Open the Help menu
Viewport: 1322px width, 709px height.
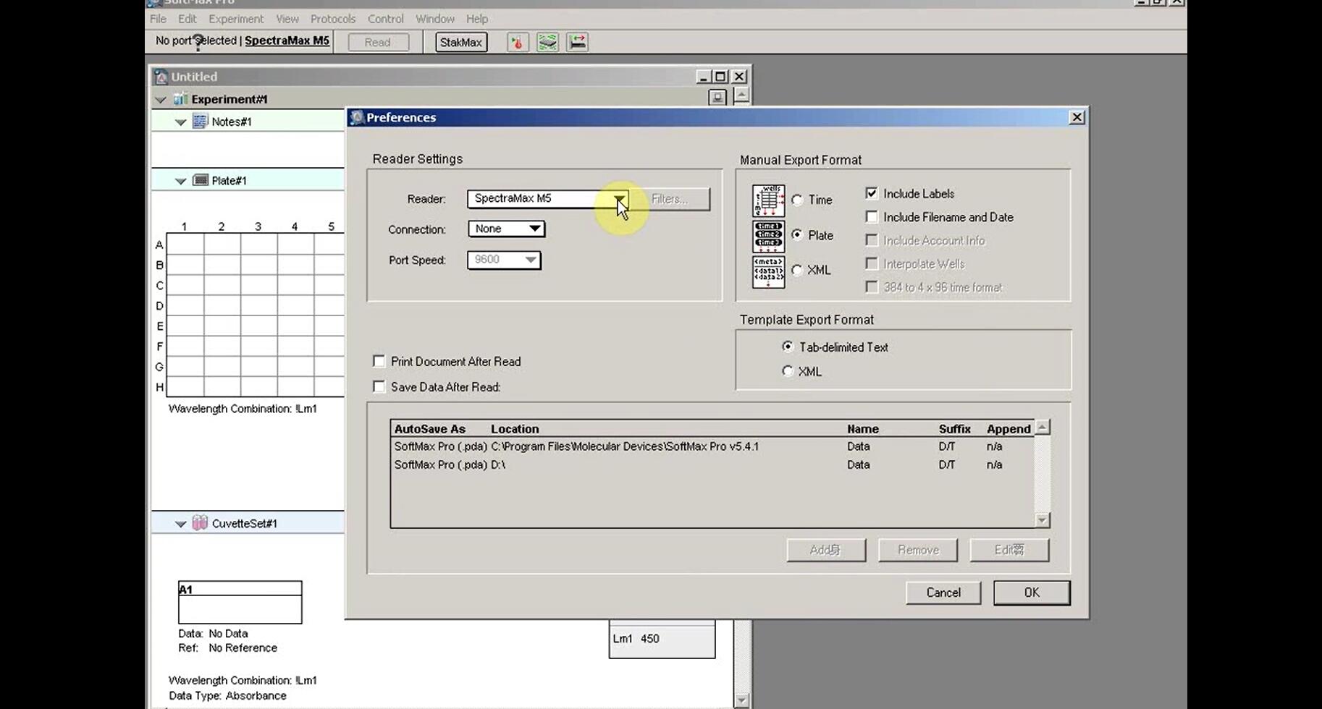[476, 19]
